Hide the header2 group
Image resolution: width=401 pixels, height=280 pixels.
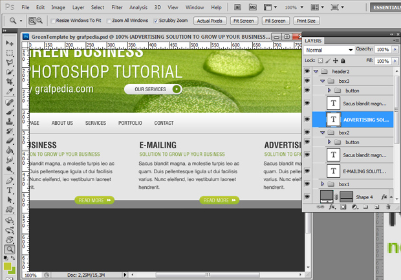click(x=307, y=71)
